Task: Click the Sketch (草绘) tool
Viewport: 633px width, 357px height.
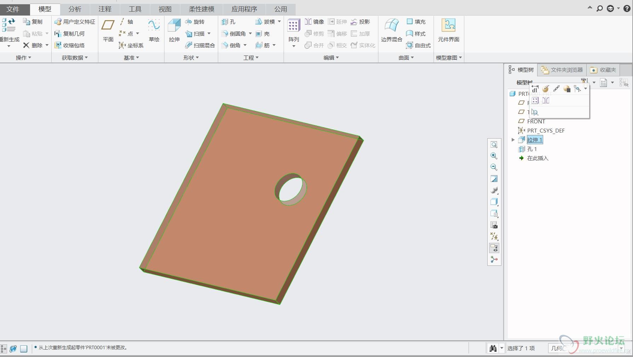Action: 154,30
